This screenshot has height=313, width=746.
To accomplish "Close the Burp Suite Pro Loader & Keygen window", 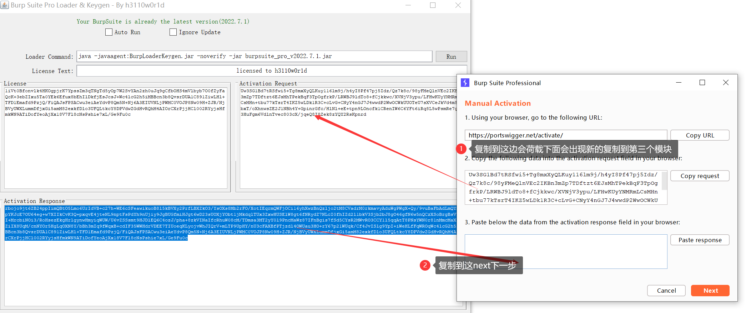I will click(458, 5).
